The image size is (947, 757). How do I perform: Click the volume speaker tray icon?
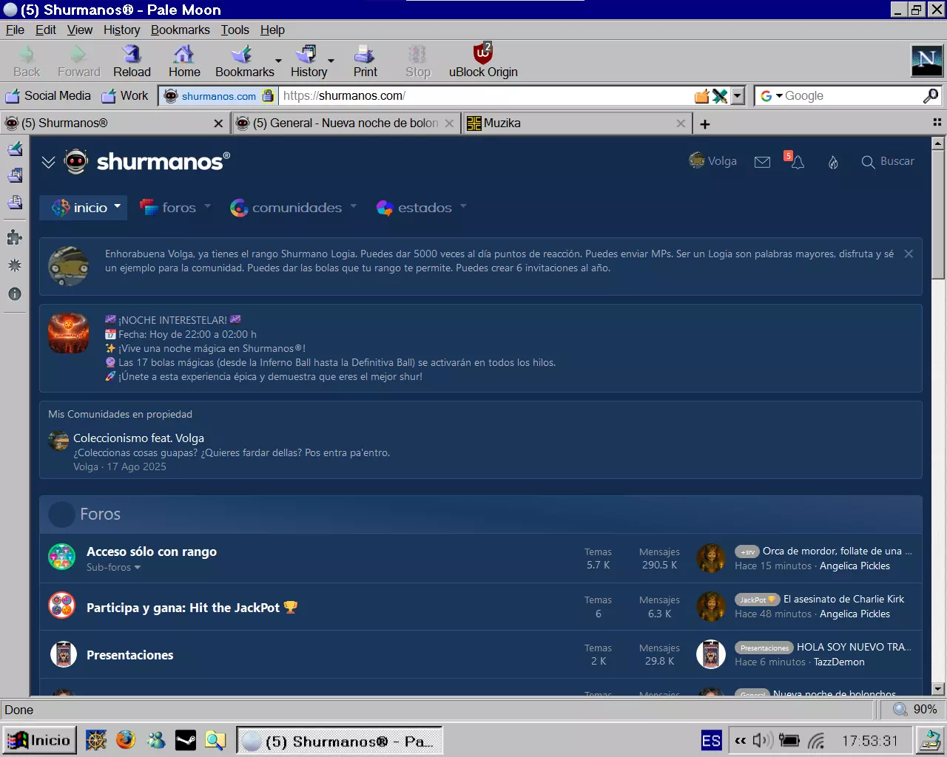(x=762, y=740)
